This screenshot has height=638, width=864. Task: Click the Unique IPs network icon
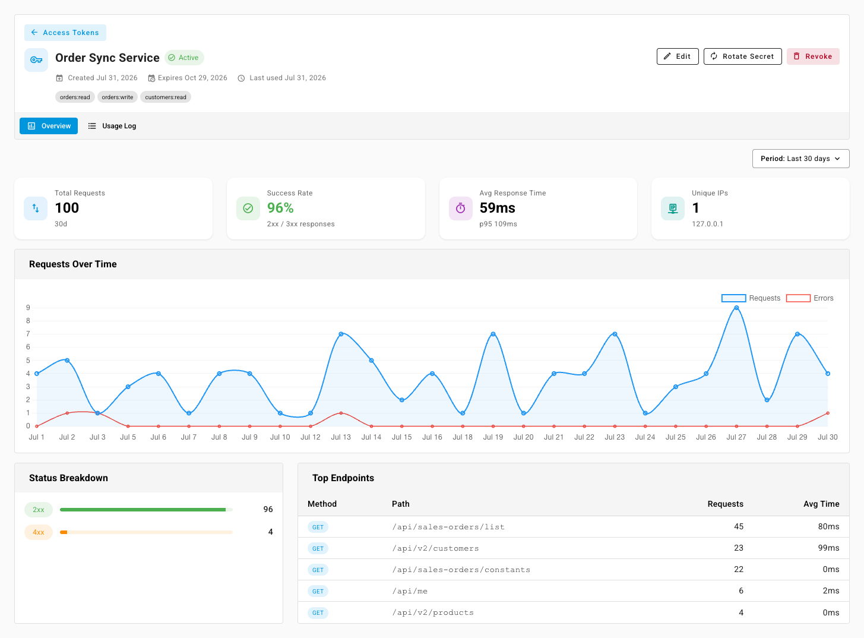(673, 209)
